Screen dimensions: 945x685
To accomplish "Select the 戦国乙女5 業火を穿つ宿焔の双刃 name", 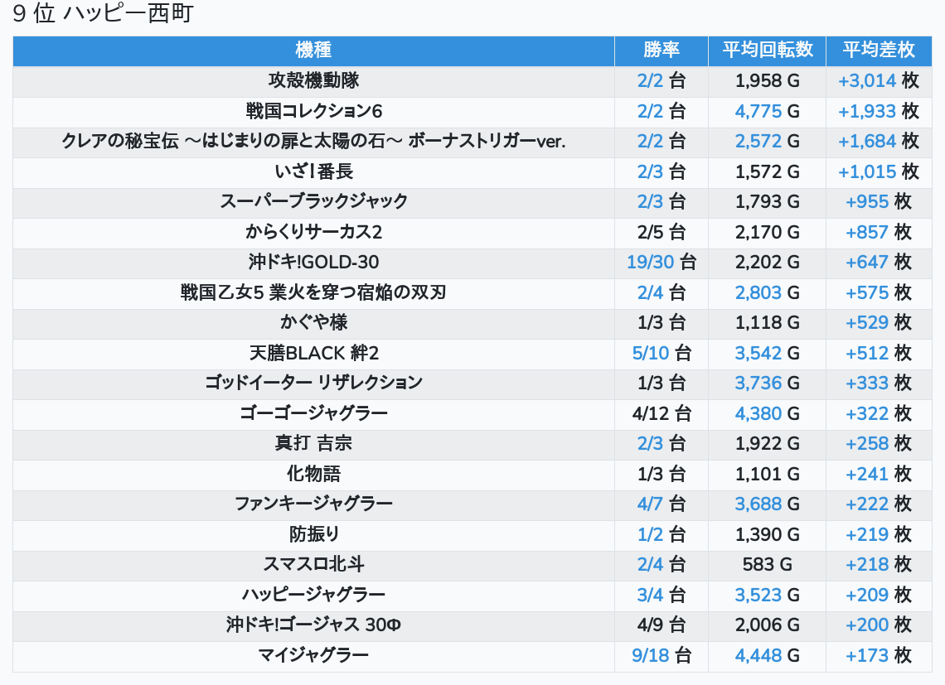I will point(313,292).
